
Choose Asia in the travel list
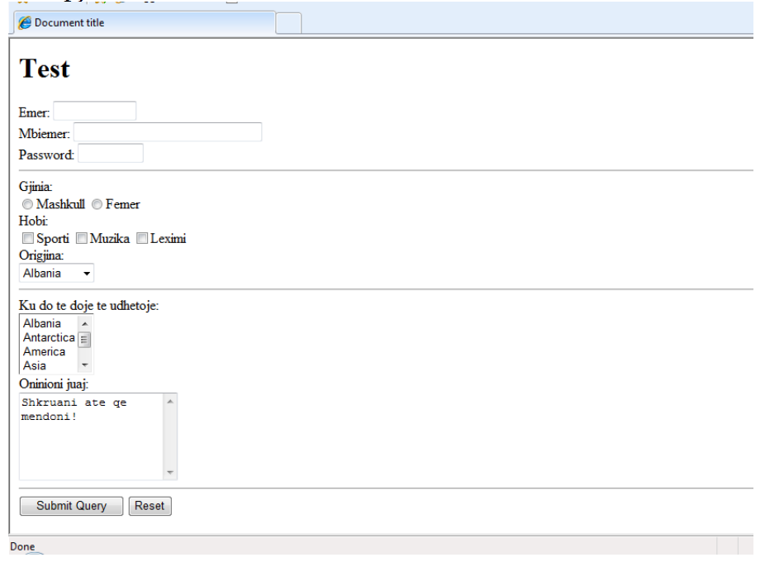(36, 366)
